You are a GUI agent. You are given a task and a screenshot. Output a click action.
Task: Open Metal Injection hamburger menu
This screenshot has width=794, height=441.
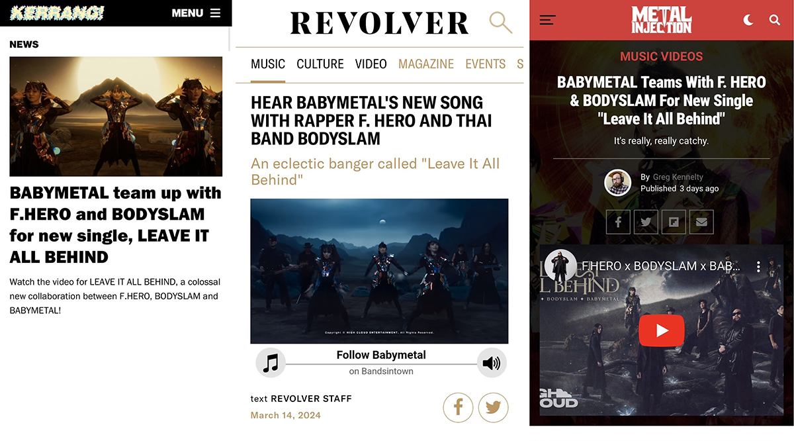tap(547, 21)
